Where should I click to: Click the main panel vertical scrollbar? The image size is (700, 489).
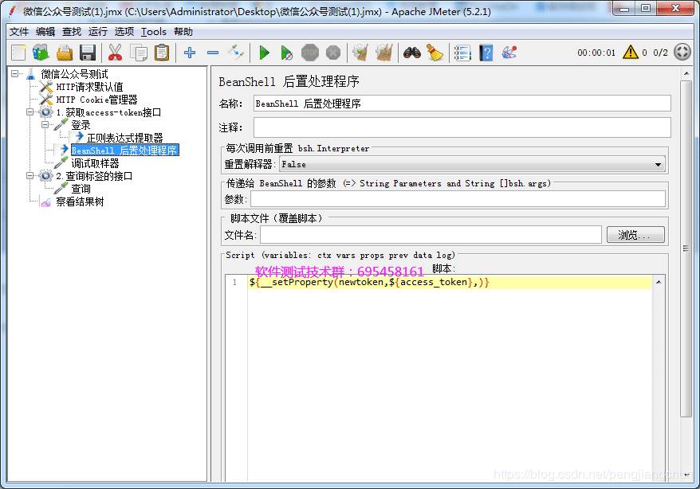[686, 248]
